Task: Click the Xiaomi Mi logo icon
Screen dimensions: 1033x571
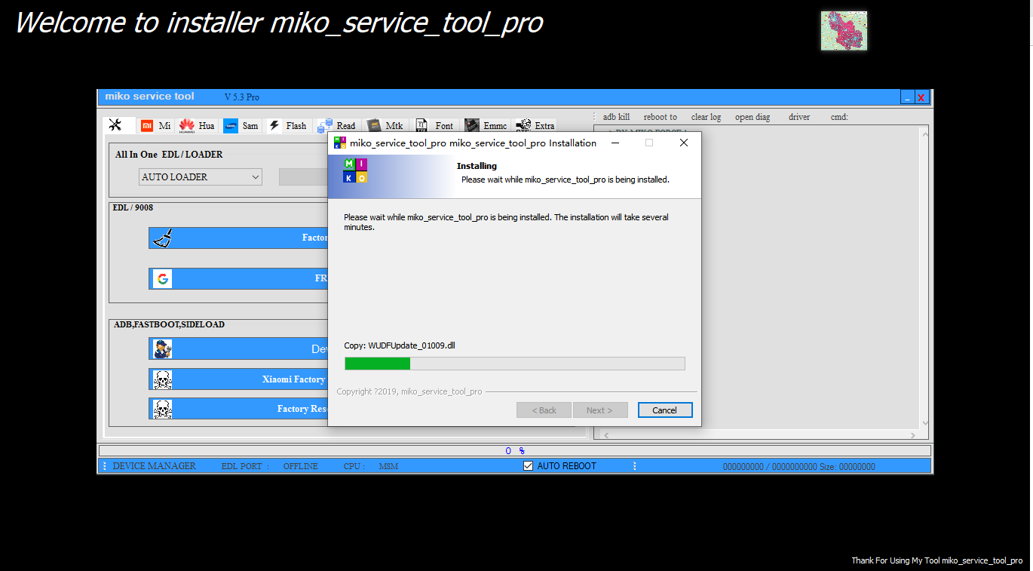Action: pyautogui.click(x=147, y=126)
